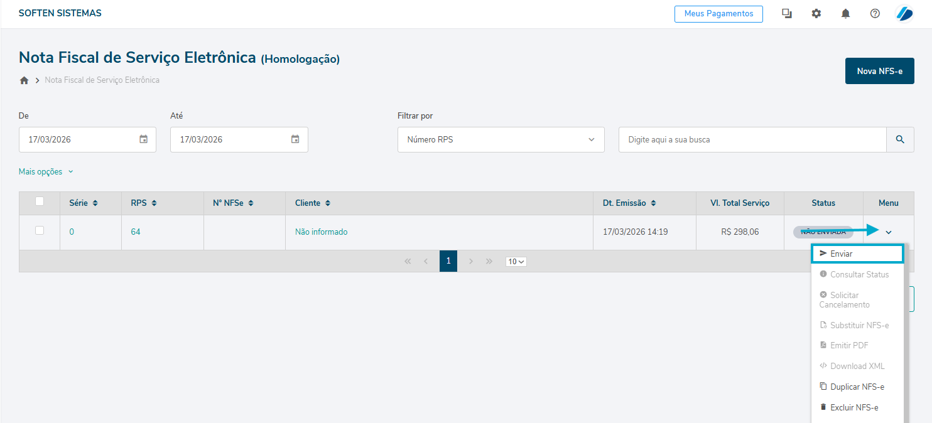Click the notifications bell icon
This screenshot has height=423, width=932.
pos(845,14)
